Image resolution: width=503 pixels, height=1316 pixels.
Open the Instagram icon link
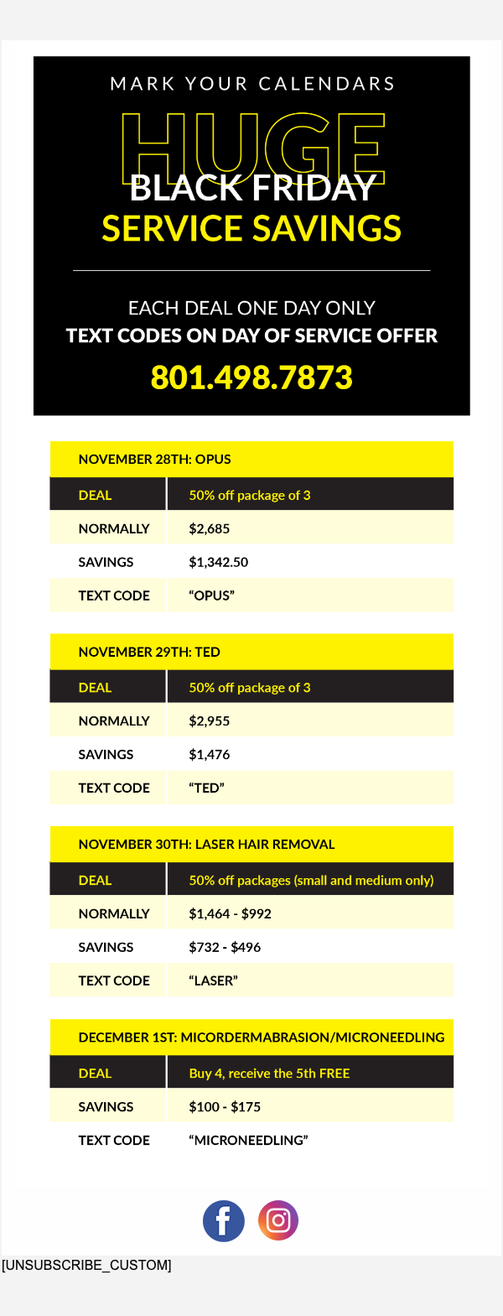[x=278, y=1220]
